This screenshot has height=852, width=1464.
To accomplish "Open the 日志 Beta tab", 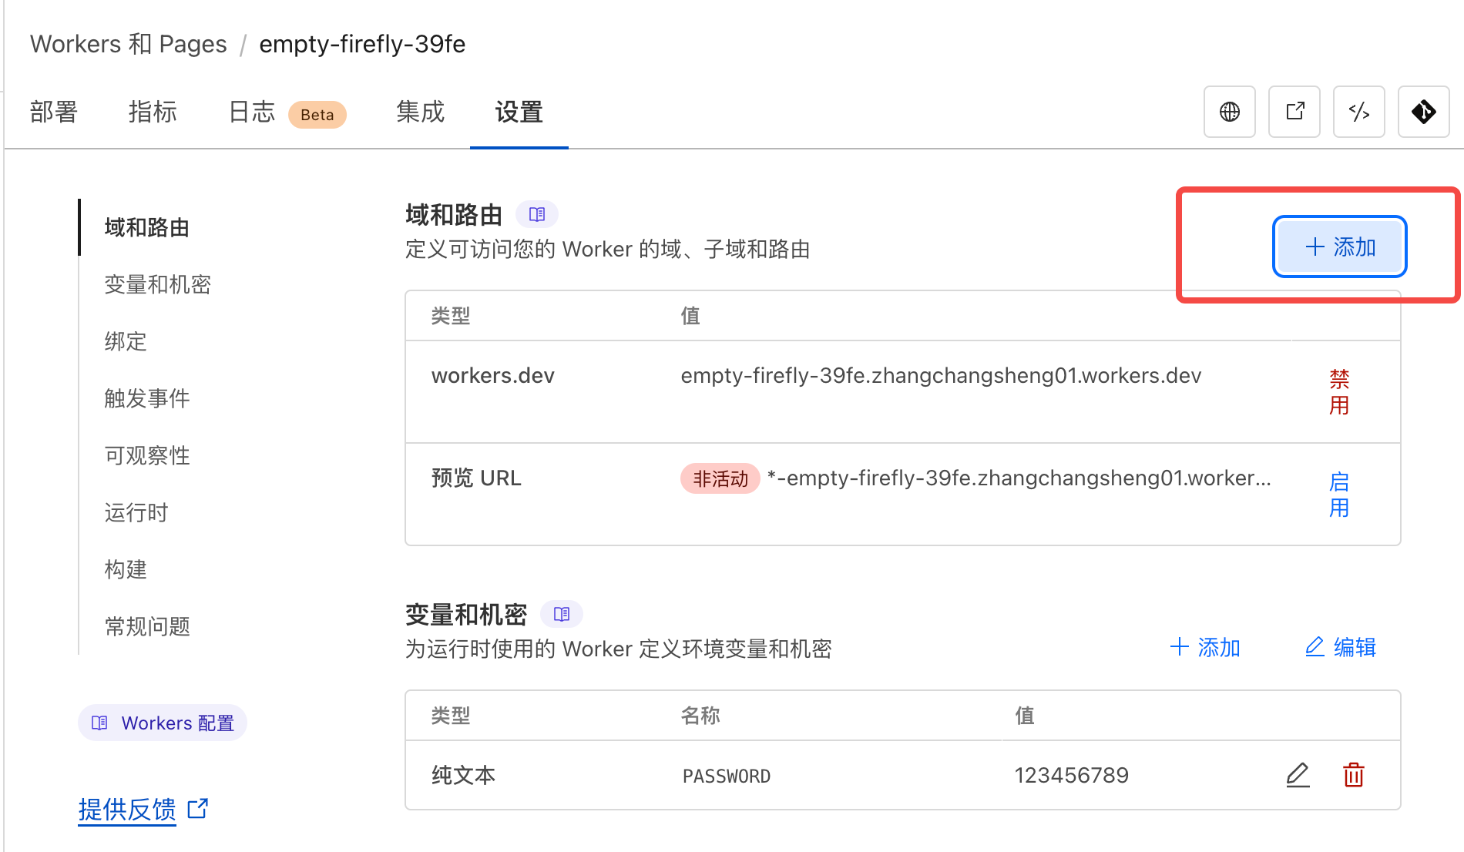I will point(286,112).
